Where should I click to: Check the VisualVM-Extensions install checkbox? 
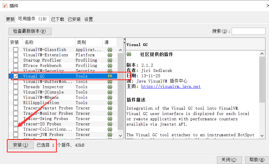tap(16, 55)
